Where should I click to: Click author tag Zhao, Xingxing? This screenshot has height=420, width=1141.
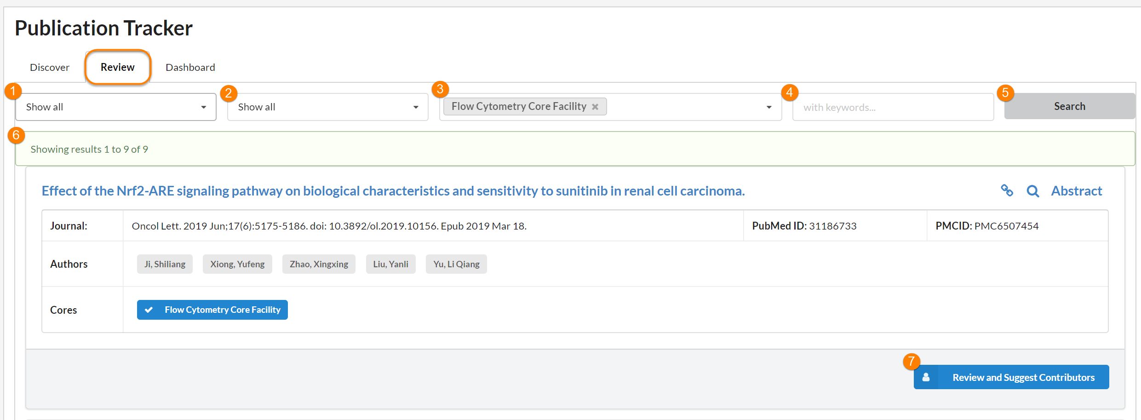coord(319,264)
